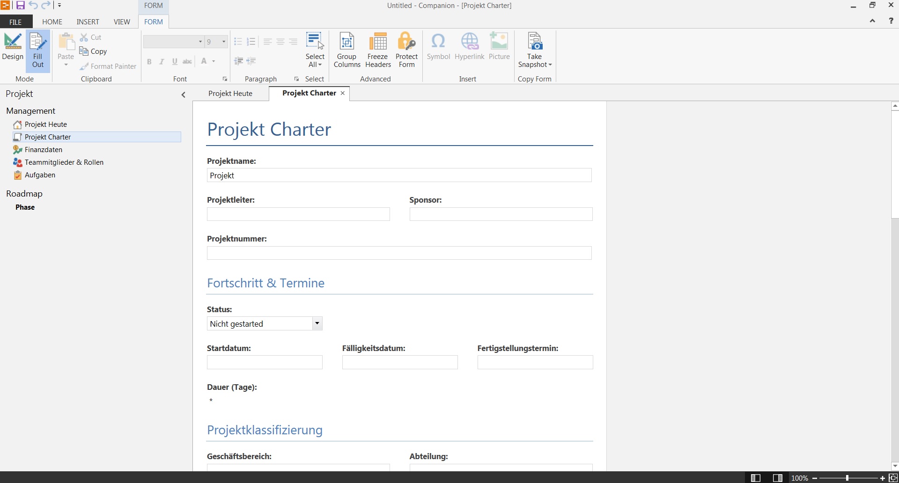Insert a Picture
The width and height of the screenshot is (899, 483).
point(499,46)
